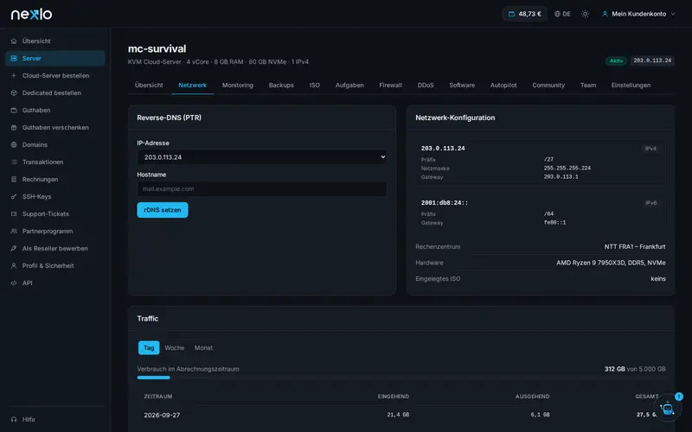Click the plus icon for Cloud-Server bestellen
692x432 pixels.
[14, 75]
